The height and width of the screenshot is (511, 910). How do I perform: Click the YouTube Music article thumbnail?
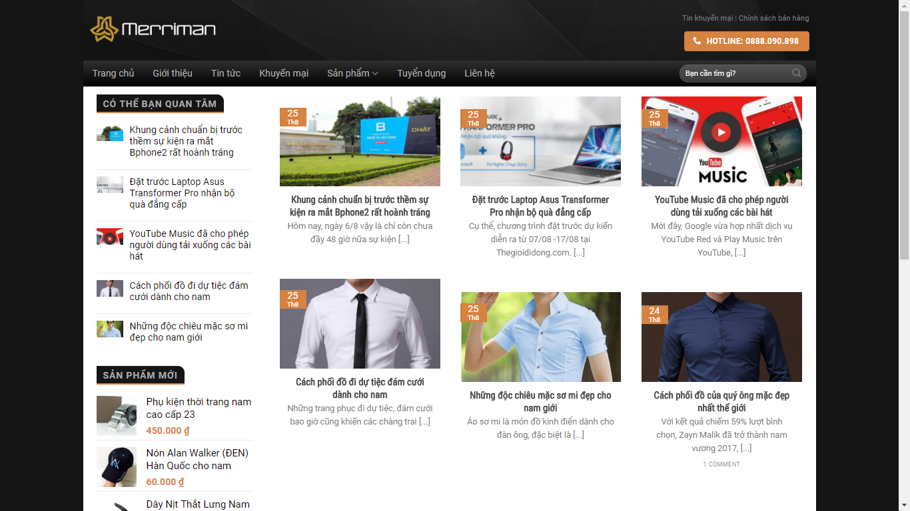(721, 141)
